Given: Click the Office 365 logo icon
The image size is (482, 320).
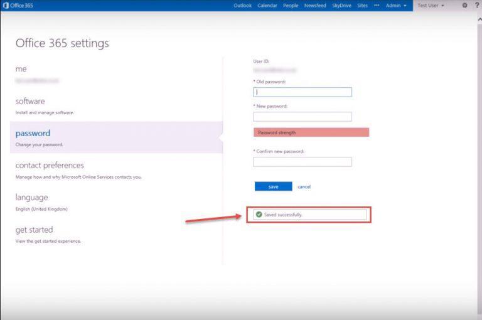Looking at the screenshot, I should pos(6,5).
